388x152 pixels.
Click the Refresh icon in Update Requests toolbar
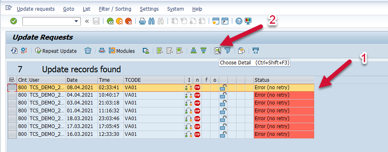coord(14,51)
